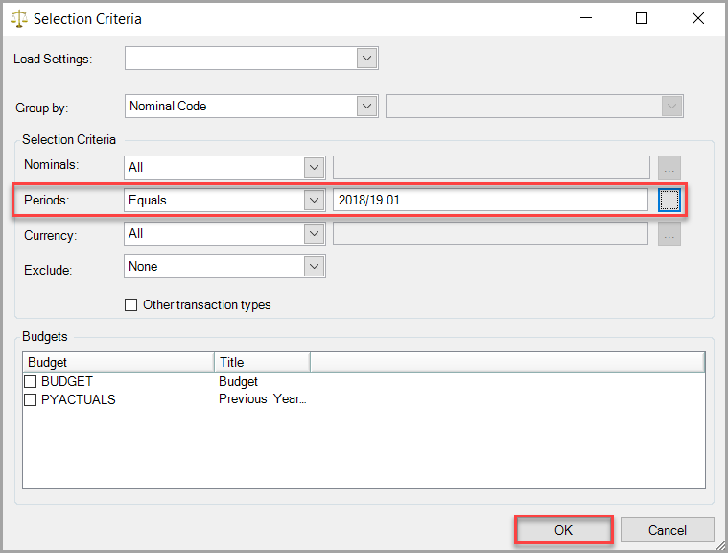Tick the PYACTUALS budget checkbox

(31, 399)
